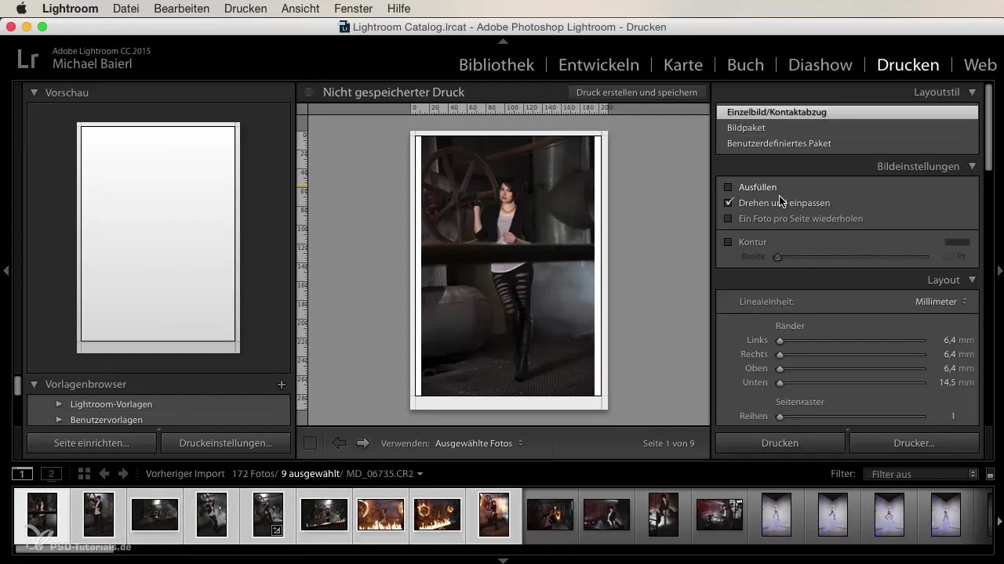Open grid view icon in filmstrip bar
The height and width of the screenshot is (564, 1004).
point(84,474)
